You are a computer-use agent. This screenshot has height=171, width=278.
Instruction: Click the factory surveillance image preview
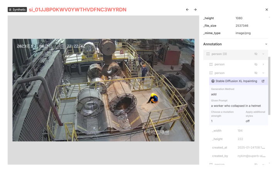pyautogui.click(x=103, y=90)
